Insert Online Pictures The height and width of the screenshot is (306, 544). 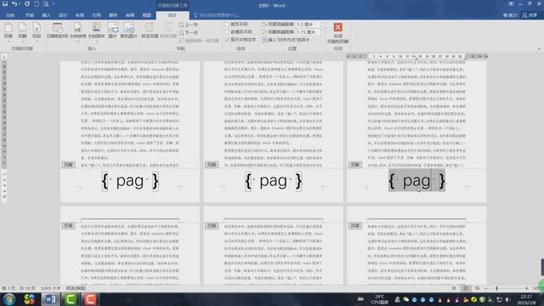pos(128,31)
